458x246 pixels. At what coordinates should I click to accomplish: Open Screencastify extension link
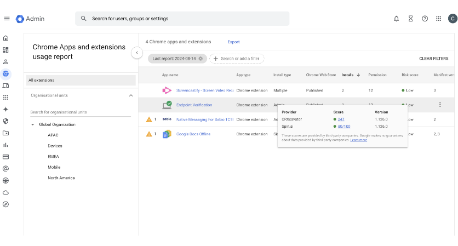(205, 90)
